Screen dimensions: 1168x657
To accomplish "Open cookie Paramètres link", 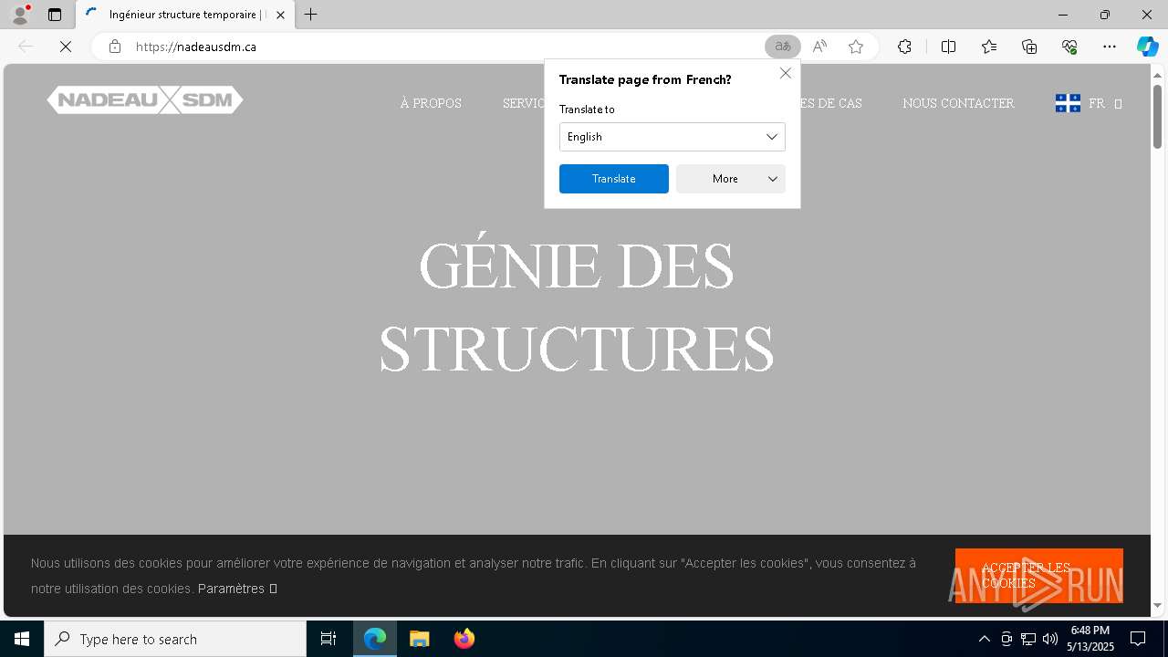I will click(x=237, y=589).
